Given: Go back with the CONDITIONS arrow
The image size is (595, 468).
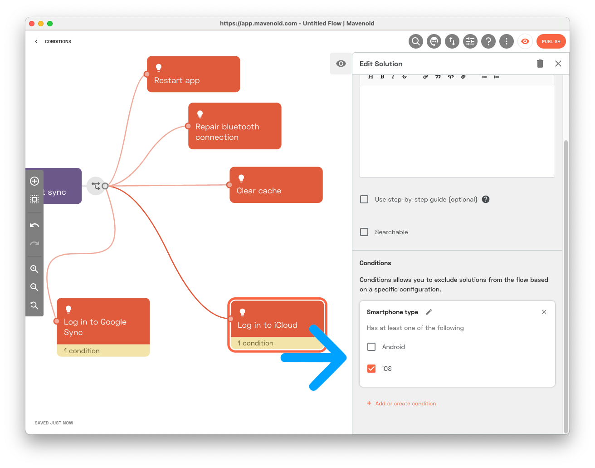Looking at the screenshot, I should tap(36, 41).
